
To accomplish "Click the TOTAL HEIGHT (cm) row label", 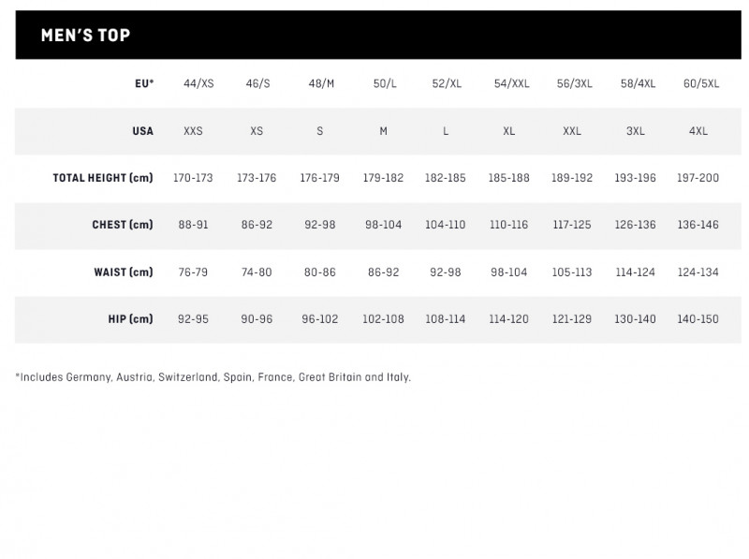I will (103, 178).
